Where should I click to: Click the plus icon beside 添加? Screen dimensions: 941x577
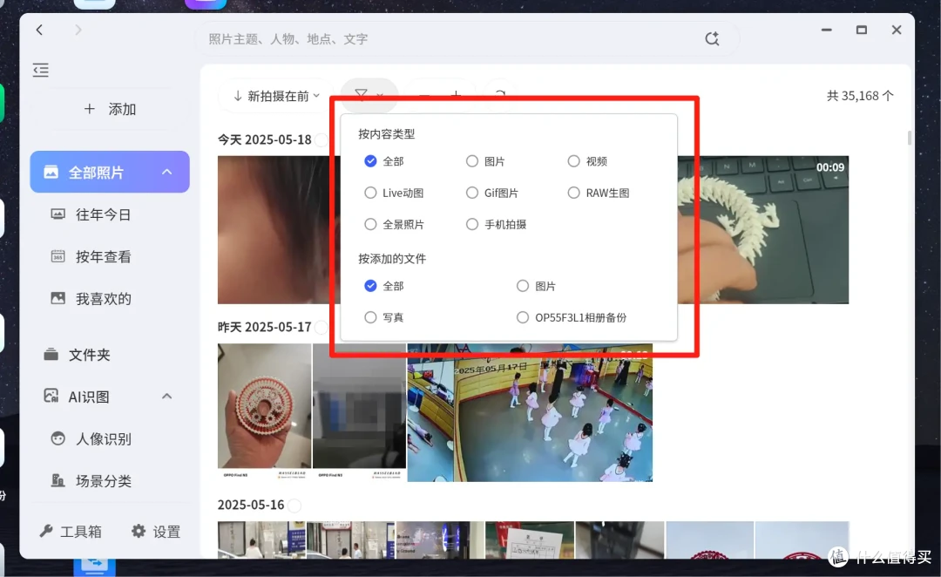tap(90, 109)
